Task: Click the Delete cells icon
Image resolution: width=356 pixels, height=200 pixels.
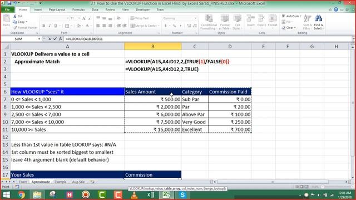Action: [261, 18]
